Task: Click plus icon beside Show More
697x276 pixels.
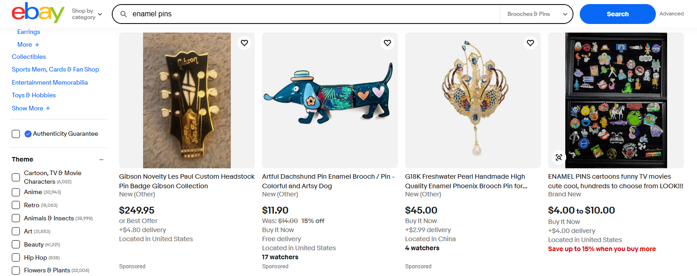Action: [48, 109]
